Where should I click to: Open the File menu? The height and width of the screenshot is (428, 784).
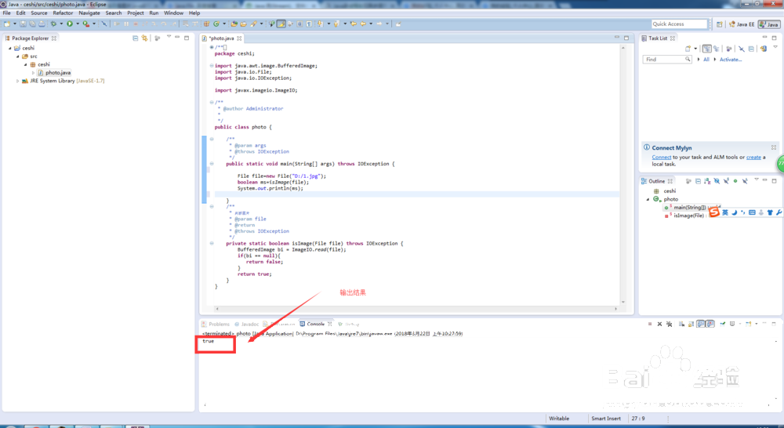(x=6, y=13)
